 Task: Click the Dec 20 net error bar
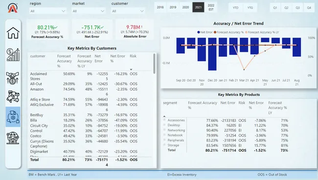pyautogui.click(x=212, y=54)
